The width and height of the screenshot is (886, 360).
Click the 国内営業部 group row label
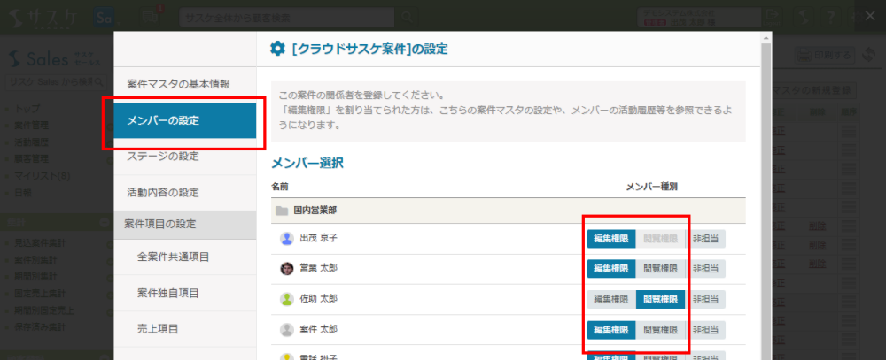315,211
